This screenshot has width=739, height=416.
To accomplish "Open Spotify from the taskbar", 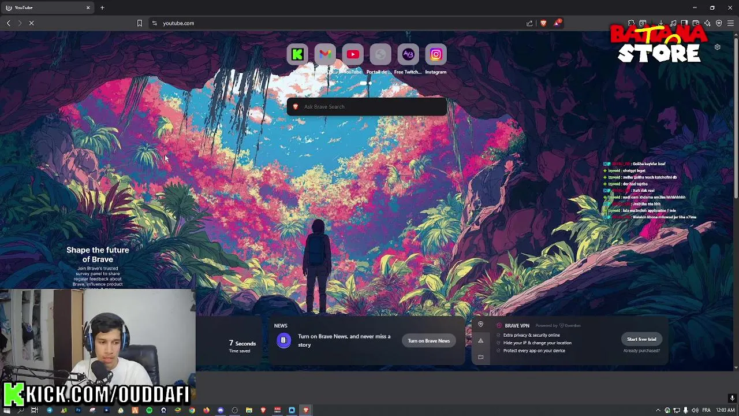I will pyautogui.click(x=149, y=410).
